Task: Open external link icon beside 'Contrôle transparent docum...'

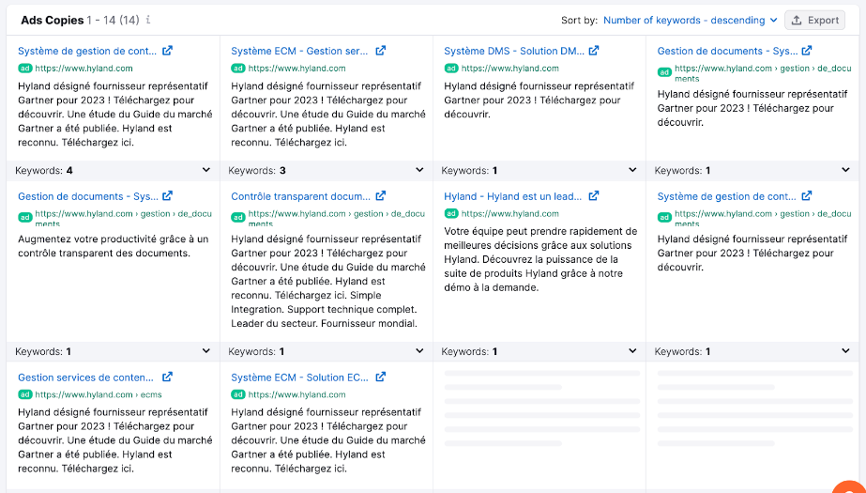Action: click(x=380, y=196)
